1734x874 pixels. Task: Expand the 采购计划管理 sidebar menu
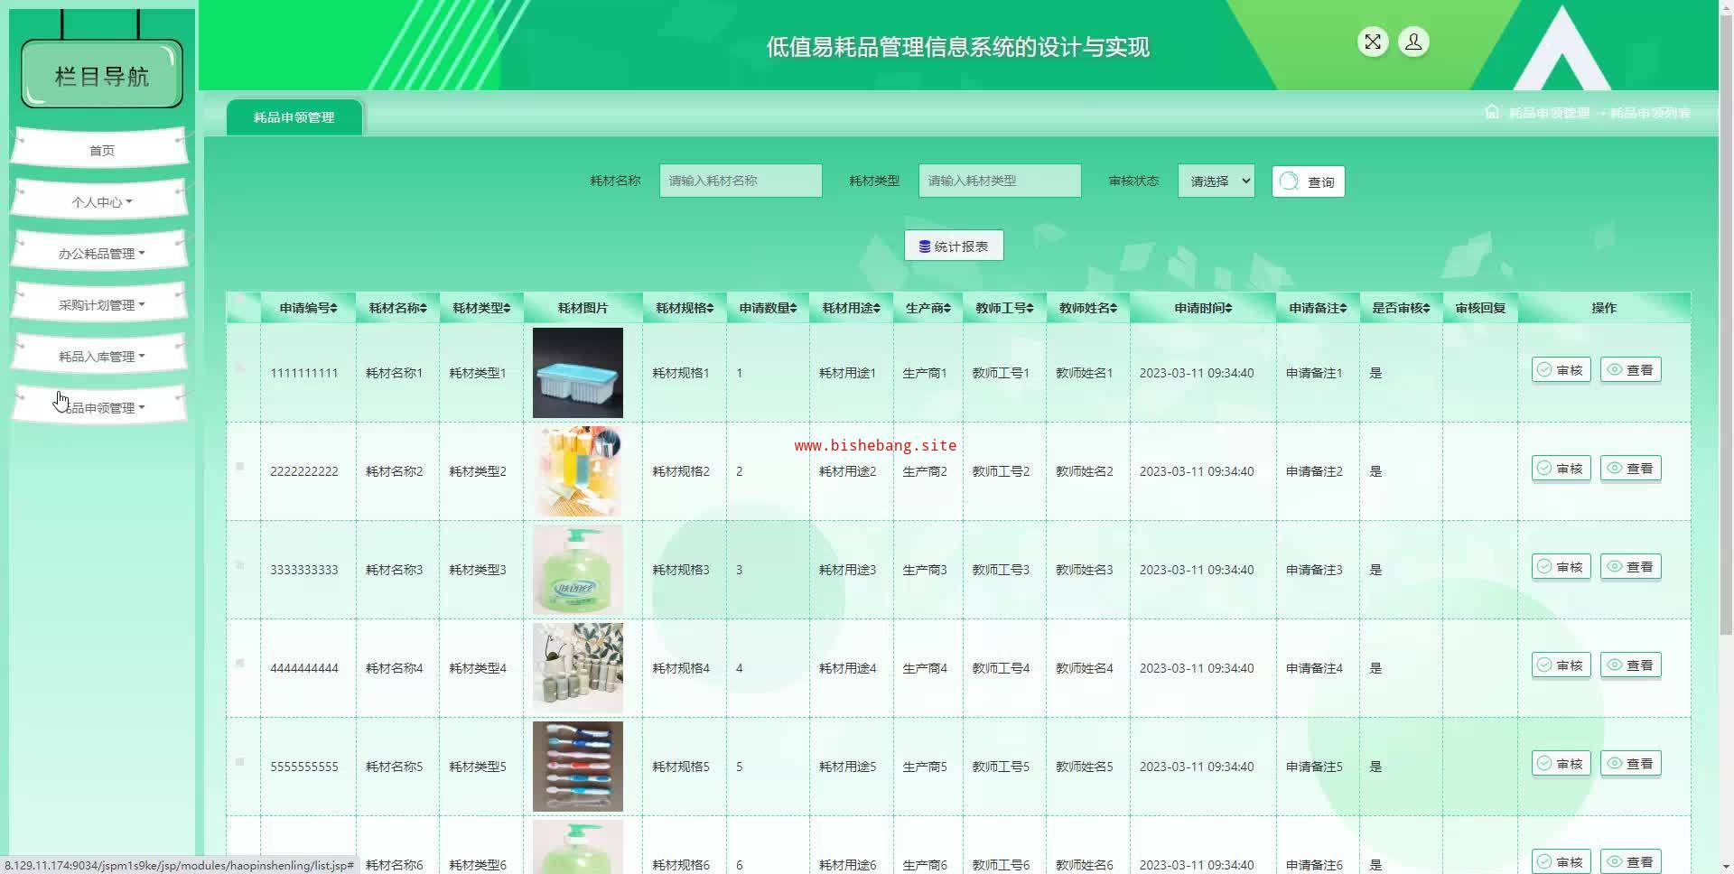(101, 304)
